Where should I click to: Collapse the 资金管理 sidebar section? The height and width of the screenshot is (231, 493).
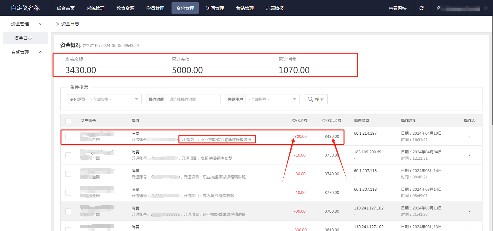pyautogui.click(x=25, y=24)
